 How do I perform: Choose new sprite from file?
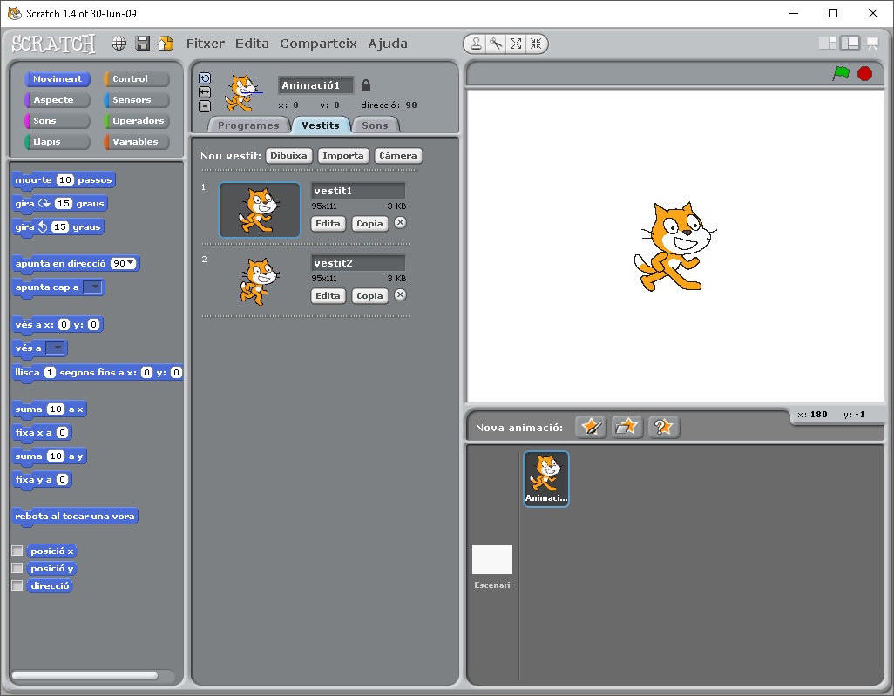coord(627,427)
